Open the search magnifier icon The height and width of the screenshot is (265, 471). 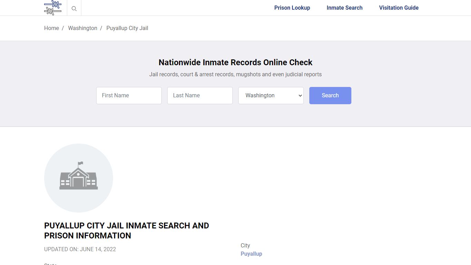[74, 8]
